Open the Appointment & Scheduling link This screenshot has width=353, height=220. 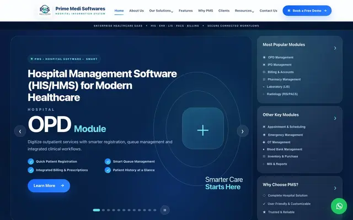point(286,127)
